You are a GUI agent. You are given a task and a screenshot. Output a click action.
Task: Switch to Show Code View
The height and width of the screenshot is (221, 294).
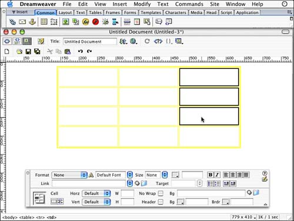tap(7, 41)
